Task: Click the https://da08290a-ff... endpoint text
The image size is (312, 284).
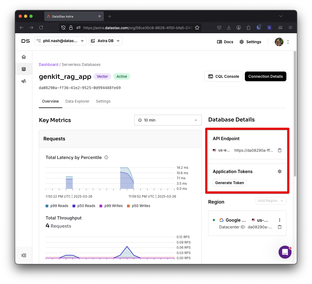Action: click(x=254, y=150)
